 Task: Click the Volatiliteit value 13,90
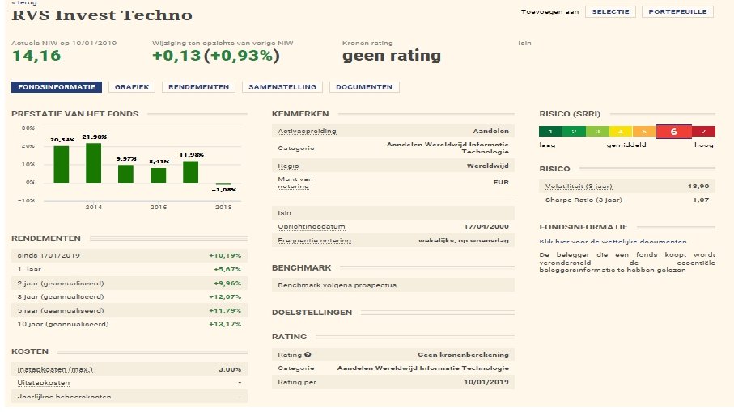coord(698,187)
